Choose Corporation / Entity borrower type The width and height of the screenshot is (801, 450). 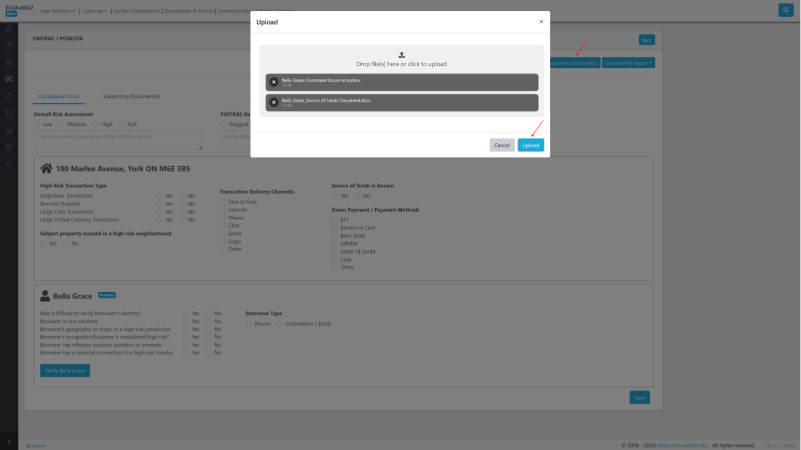[x=280, y=324]
